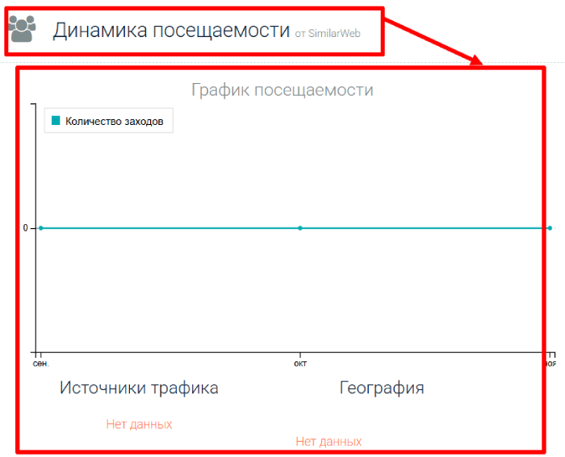
Task: Click the teal line between September and October
Action: point(169,228)
